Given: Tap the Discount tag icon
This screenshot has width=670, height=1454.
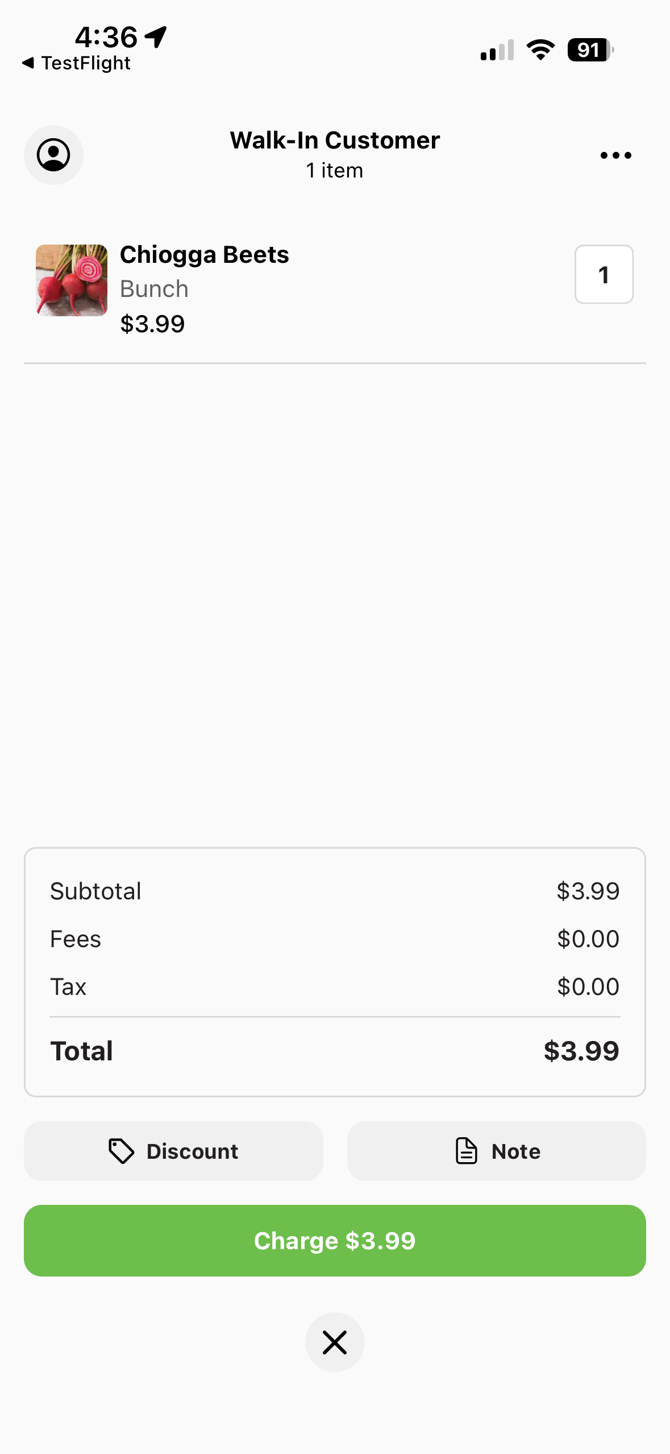Looking at the screenshot, I should coord(121,1151).
